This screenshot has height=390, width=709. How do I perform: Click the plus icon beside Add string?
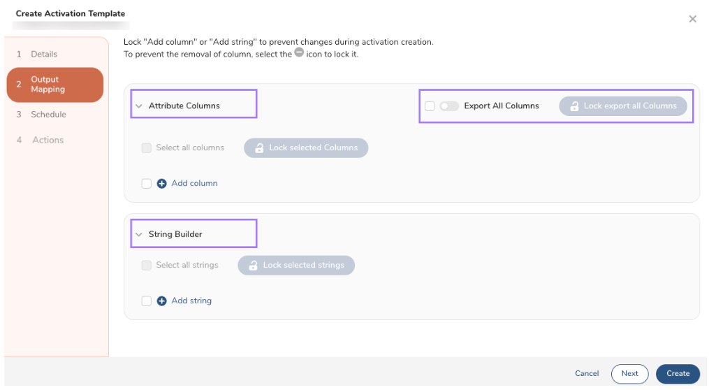[x=162, y=301]
